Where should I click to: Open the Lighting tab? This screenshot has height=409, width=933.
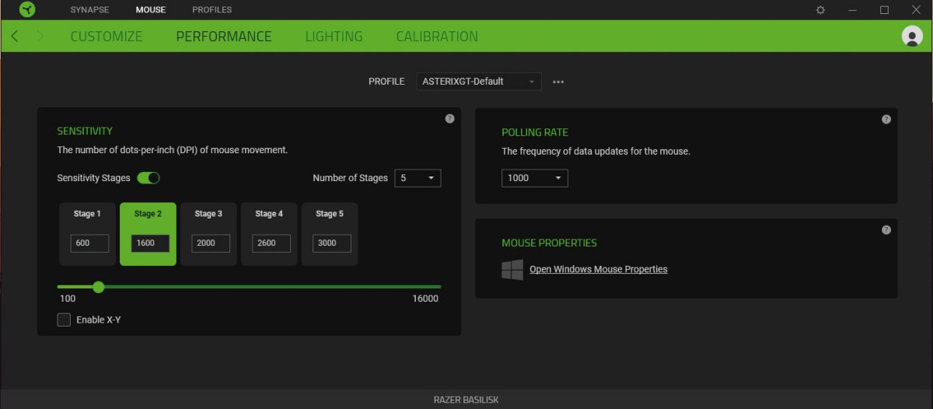tap(334, 37)
